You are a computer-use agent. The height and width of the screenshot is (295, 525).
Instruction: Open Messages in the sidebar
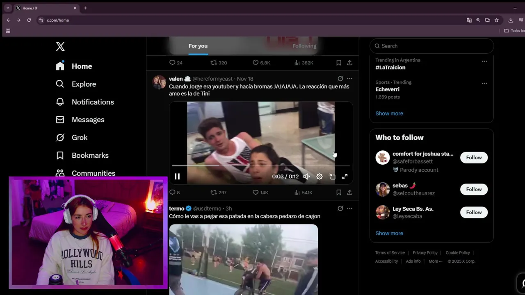coord(80,120)
